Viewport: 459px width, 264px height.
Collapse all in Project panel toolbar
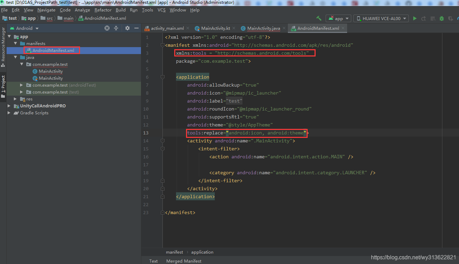(116, 28)
